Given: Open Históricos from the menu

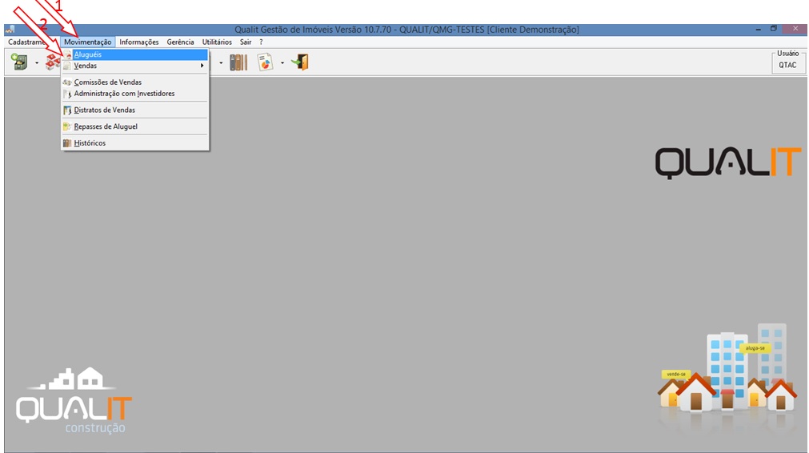Looking at the screenshot, I should pos(134,143).
